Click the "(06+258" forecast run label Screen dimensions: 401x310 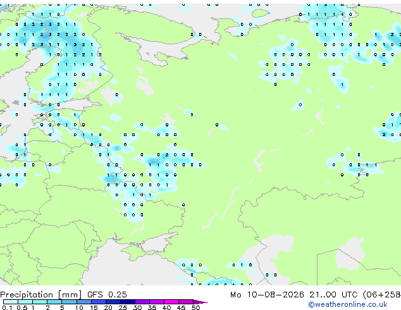[x=381, y=294]
